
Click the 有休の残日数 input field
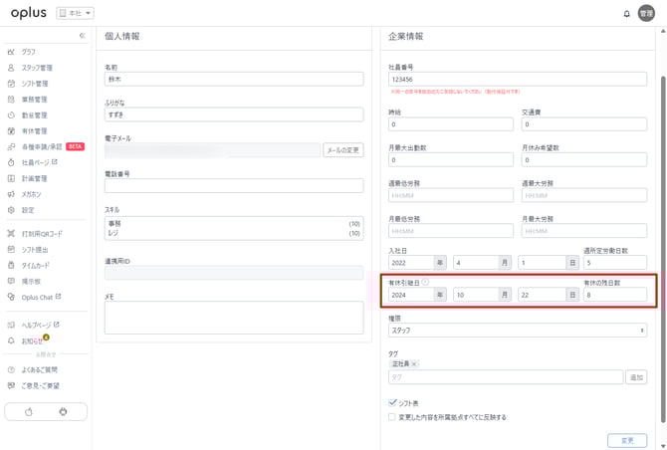(614, 295)
